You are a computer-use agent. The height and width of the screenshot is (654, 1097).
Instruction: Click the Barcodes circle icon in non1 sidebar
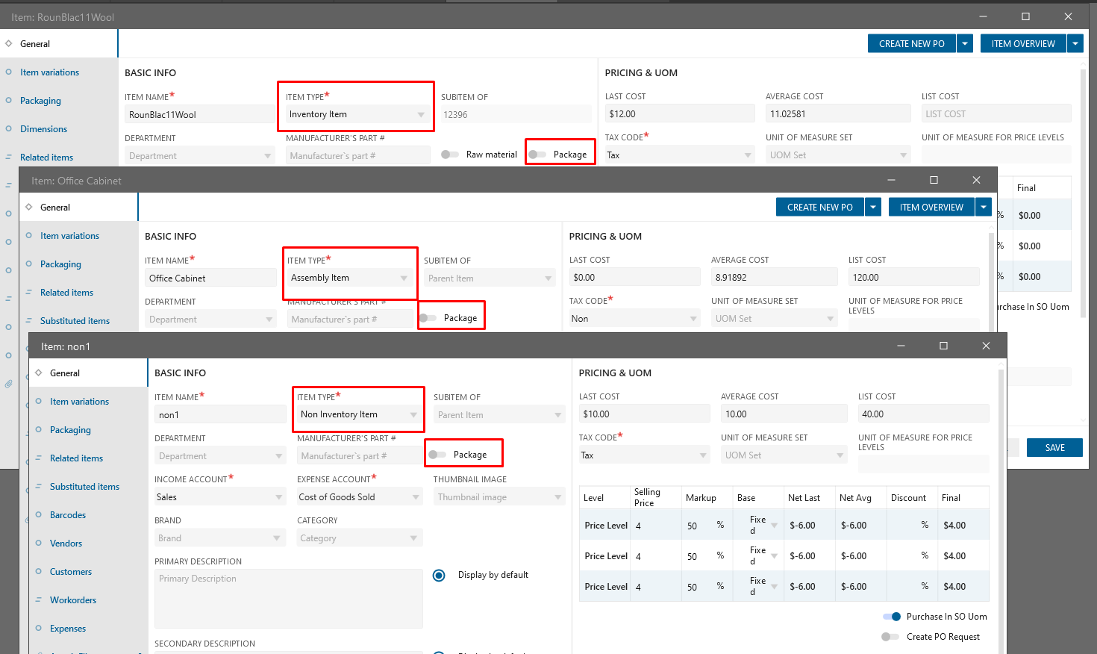click(39, 514)
